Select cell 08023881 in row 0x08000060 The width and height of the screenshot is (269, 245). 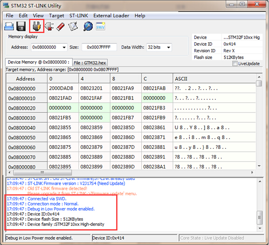pyautogui.click(x=157, y=147)
